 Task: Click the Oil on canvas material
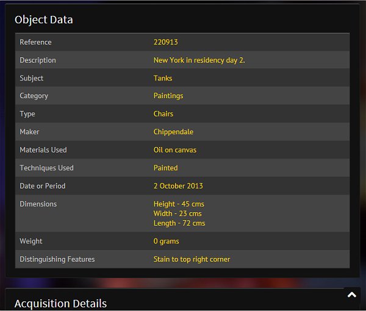pyautogui.click(x=175, y=150)
